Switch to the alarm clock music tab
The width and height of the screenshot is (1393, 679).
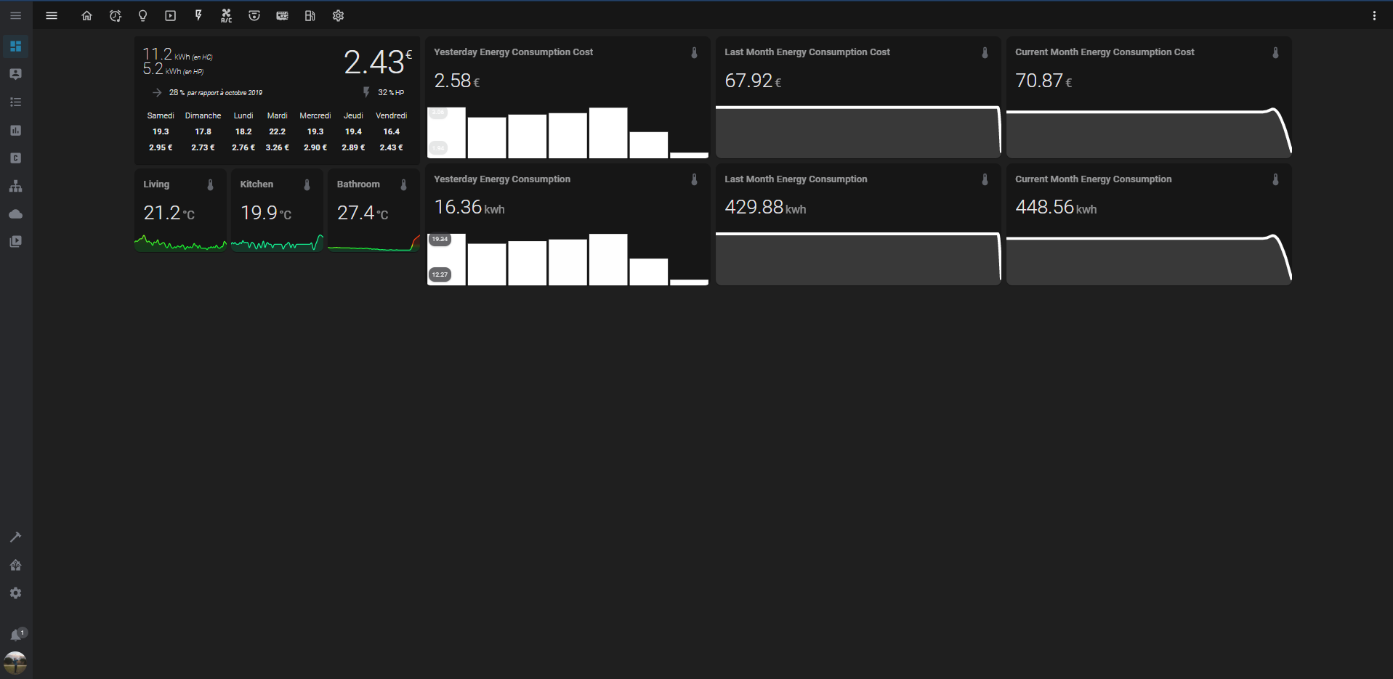pos(115,15)
